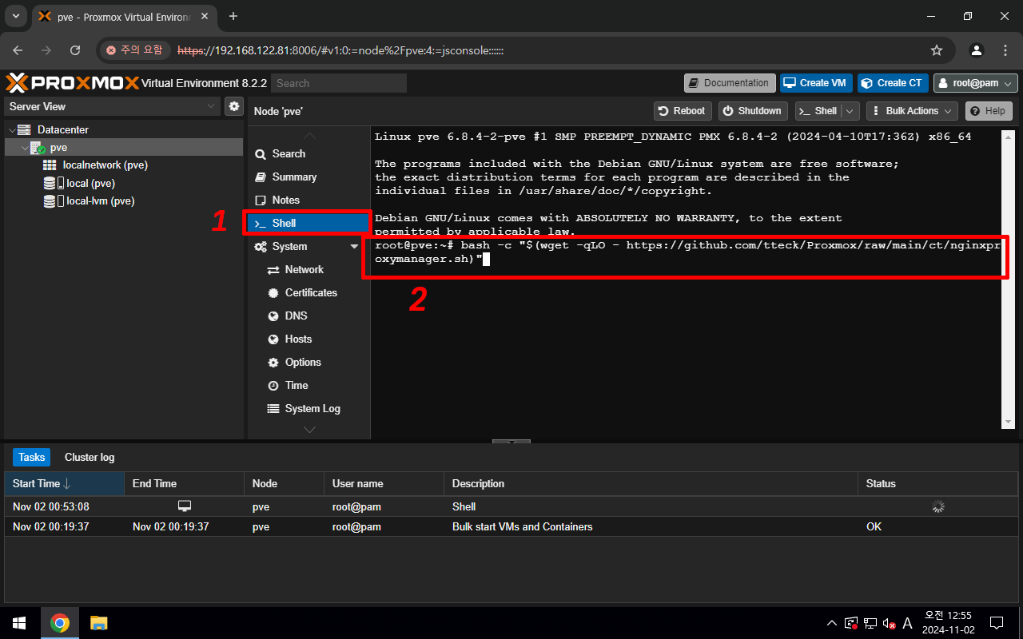The width and height of the screenshot is (1023, 639).
Task: Click the Proxmox Search input field
Action: [x=338, y=83]
